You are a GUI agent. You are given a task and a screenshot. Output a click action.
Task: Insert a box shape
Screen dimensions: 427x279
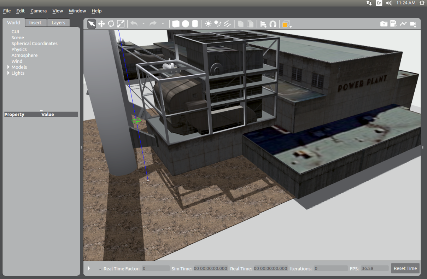176,24
